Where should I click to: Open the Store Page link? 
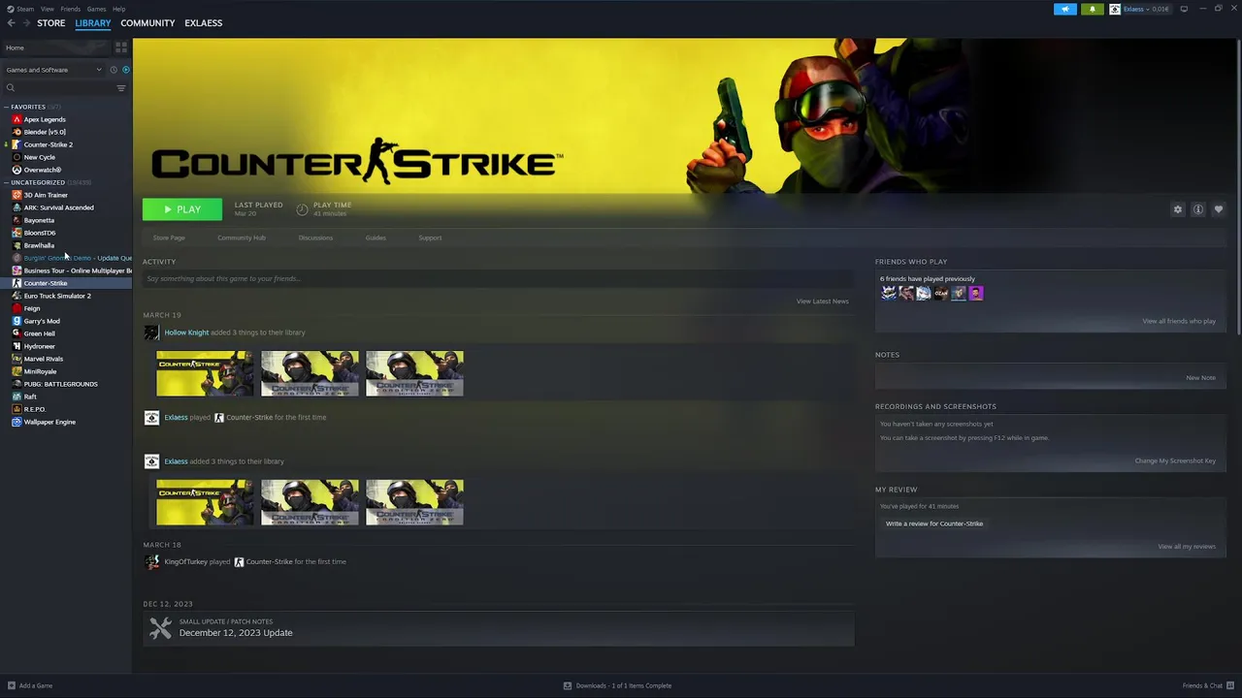[x=169, y=238]
